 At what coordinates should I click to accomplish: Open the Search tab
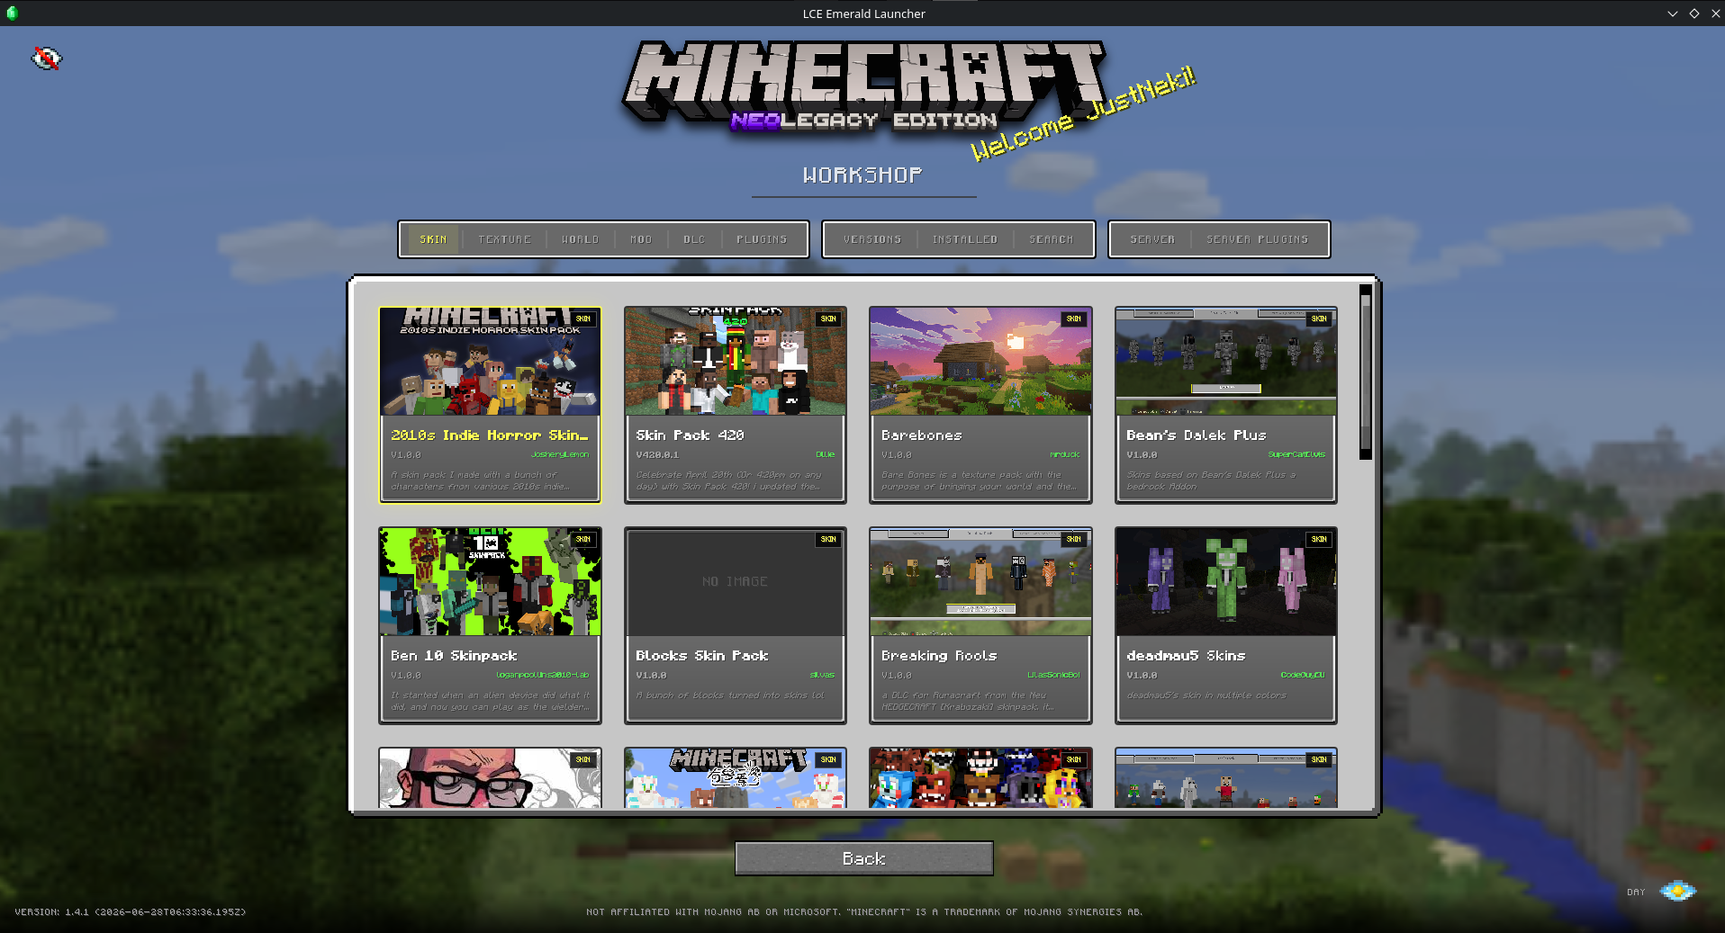pyautogui.click(x=1051, y=239)
